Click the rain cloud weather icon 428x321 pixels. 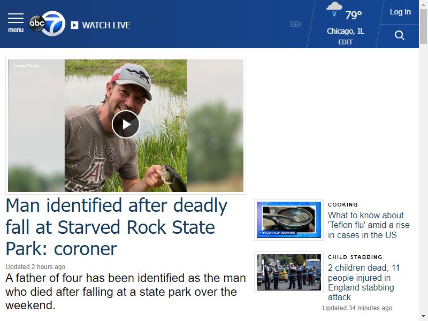[x=334, y=9]
